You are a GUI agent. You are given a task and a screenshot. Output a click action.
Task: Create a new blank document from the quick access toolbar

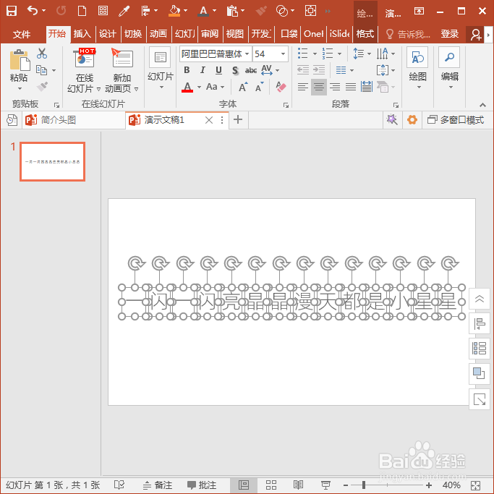click(x=82, y=11)
